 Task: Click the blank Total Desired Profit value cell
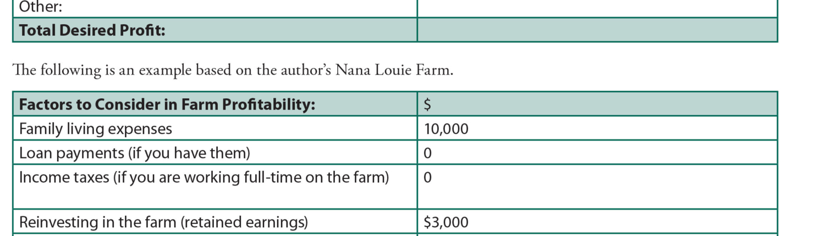pos(597,30)
